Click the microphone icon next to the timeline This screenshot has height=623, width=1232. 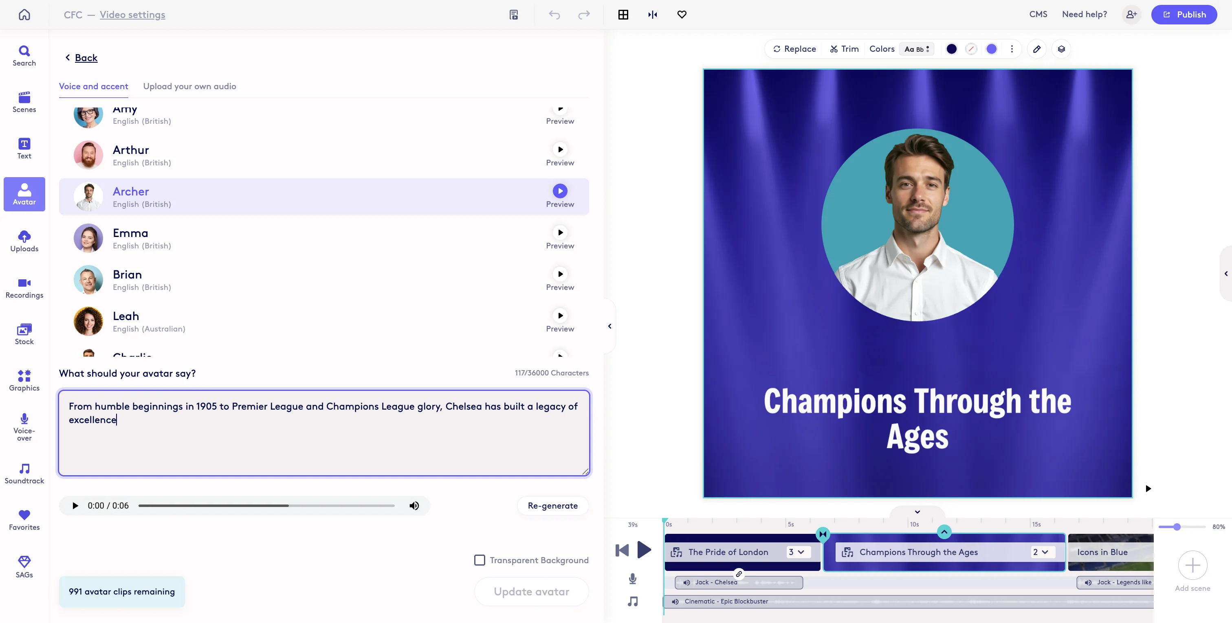click(632, 579)
